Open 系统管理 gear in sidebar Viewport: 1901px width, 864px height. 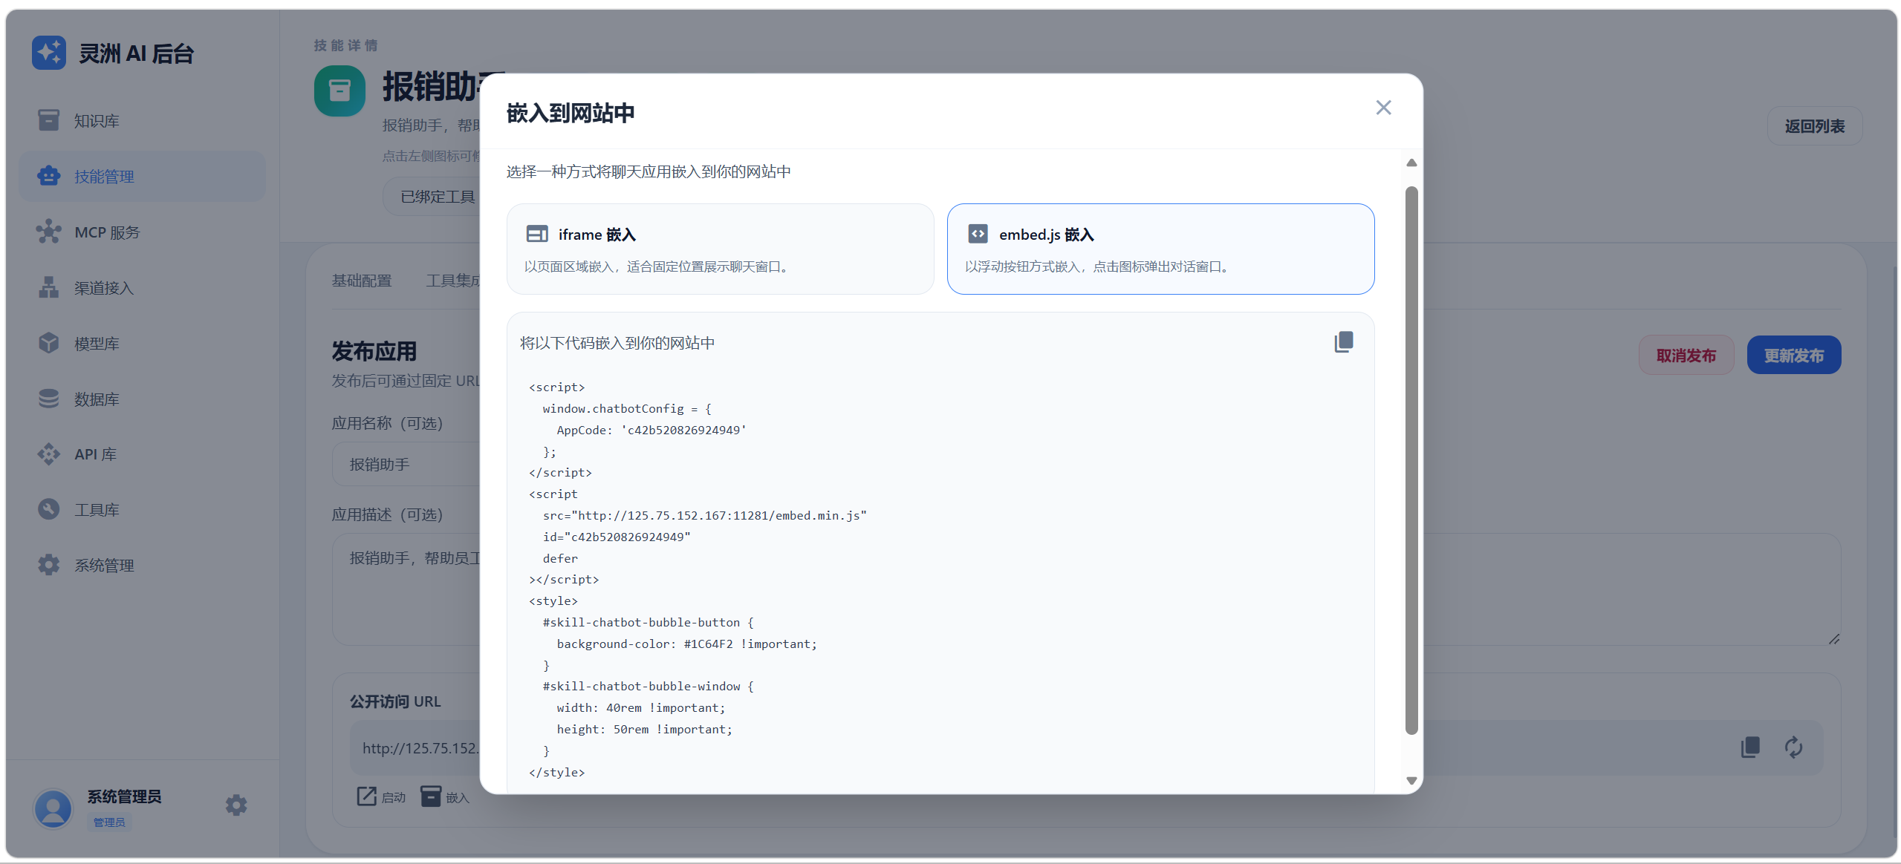pyautogui.click(x=49, y=565)
